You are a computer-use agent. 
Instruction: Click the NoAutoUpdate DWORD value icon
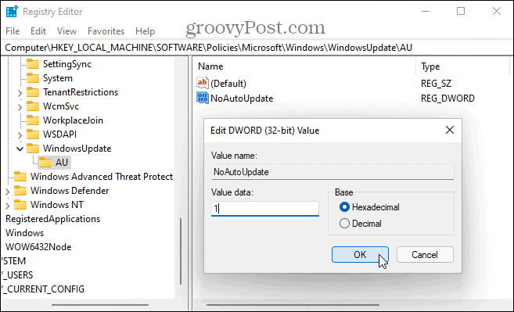click(203, 98)
